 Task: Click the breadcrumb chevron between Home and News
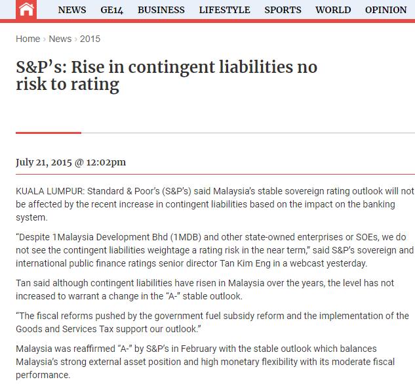[45, 39]
